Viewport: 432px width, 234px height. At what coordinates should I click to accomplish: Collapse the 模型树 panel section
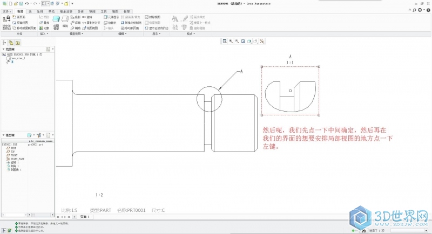tap(3, 135)
